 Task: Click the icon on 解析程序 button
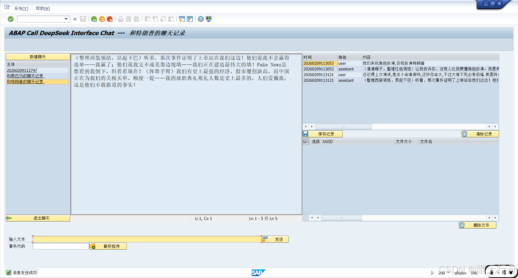[x=93, y=246]
